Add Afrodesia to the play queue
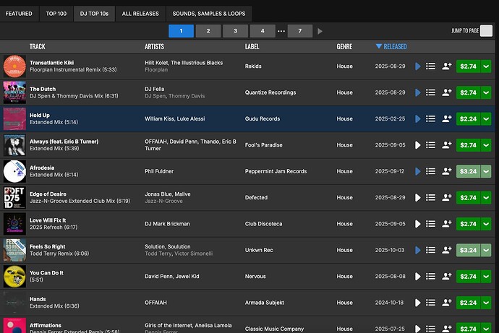This screenshot has width=499, height=333. coord(430,171)
